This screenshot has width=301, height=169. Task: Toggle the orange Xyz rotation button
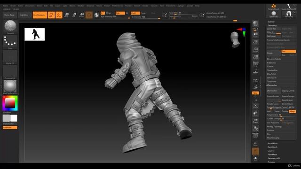click(x=255, y=93)
